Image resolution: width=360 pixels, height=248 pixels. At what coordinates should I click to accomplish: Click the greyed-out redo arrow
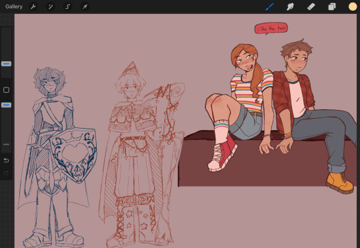coord(6,173)
